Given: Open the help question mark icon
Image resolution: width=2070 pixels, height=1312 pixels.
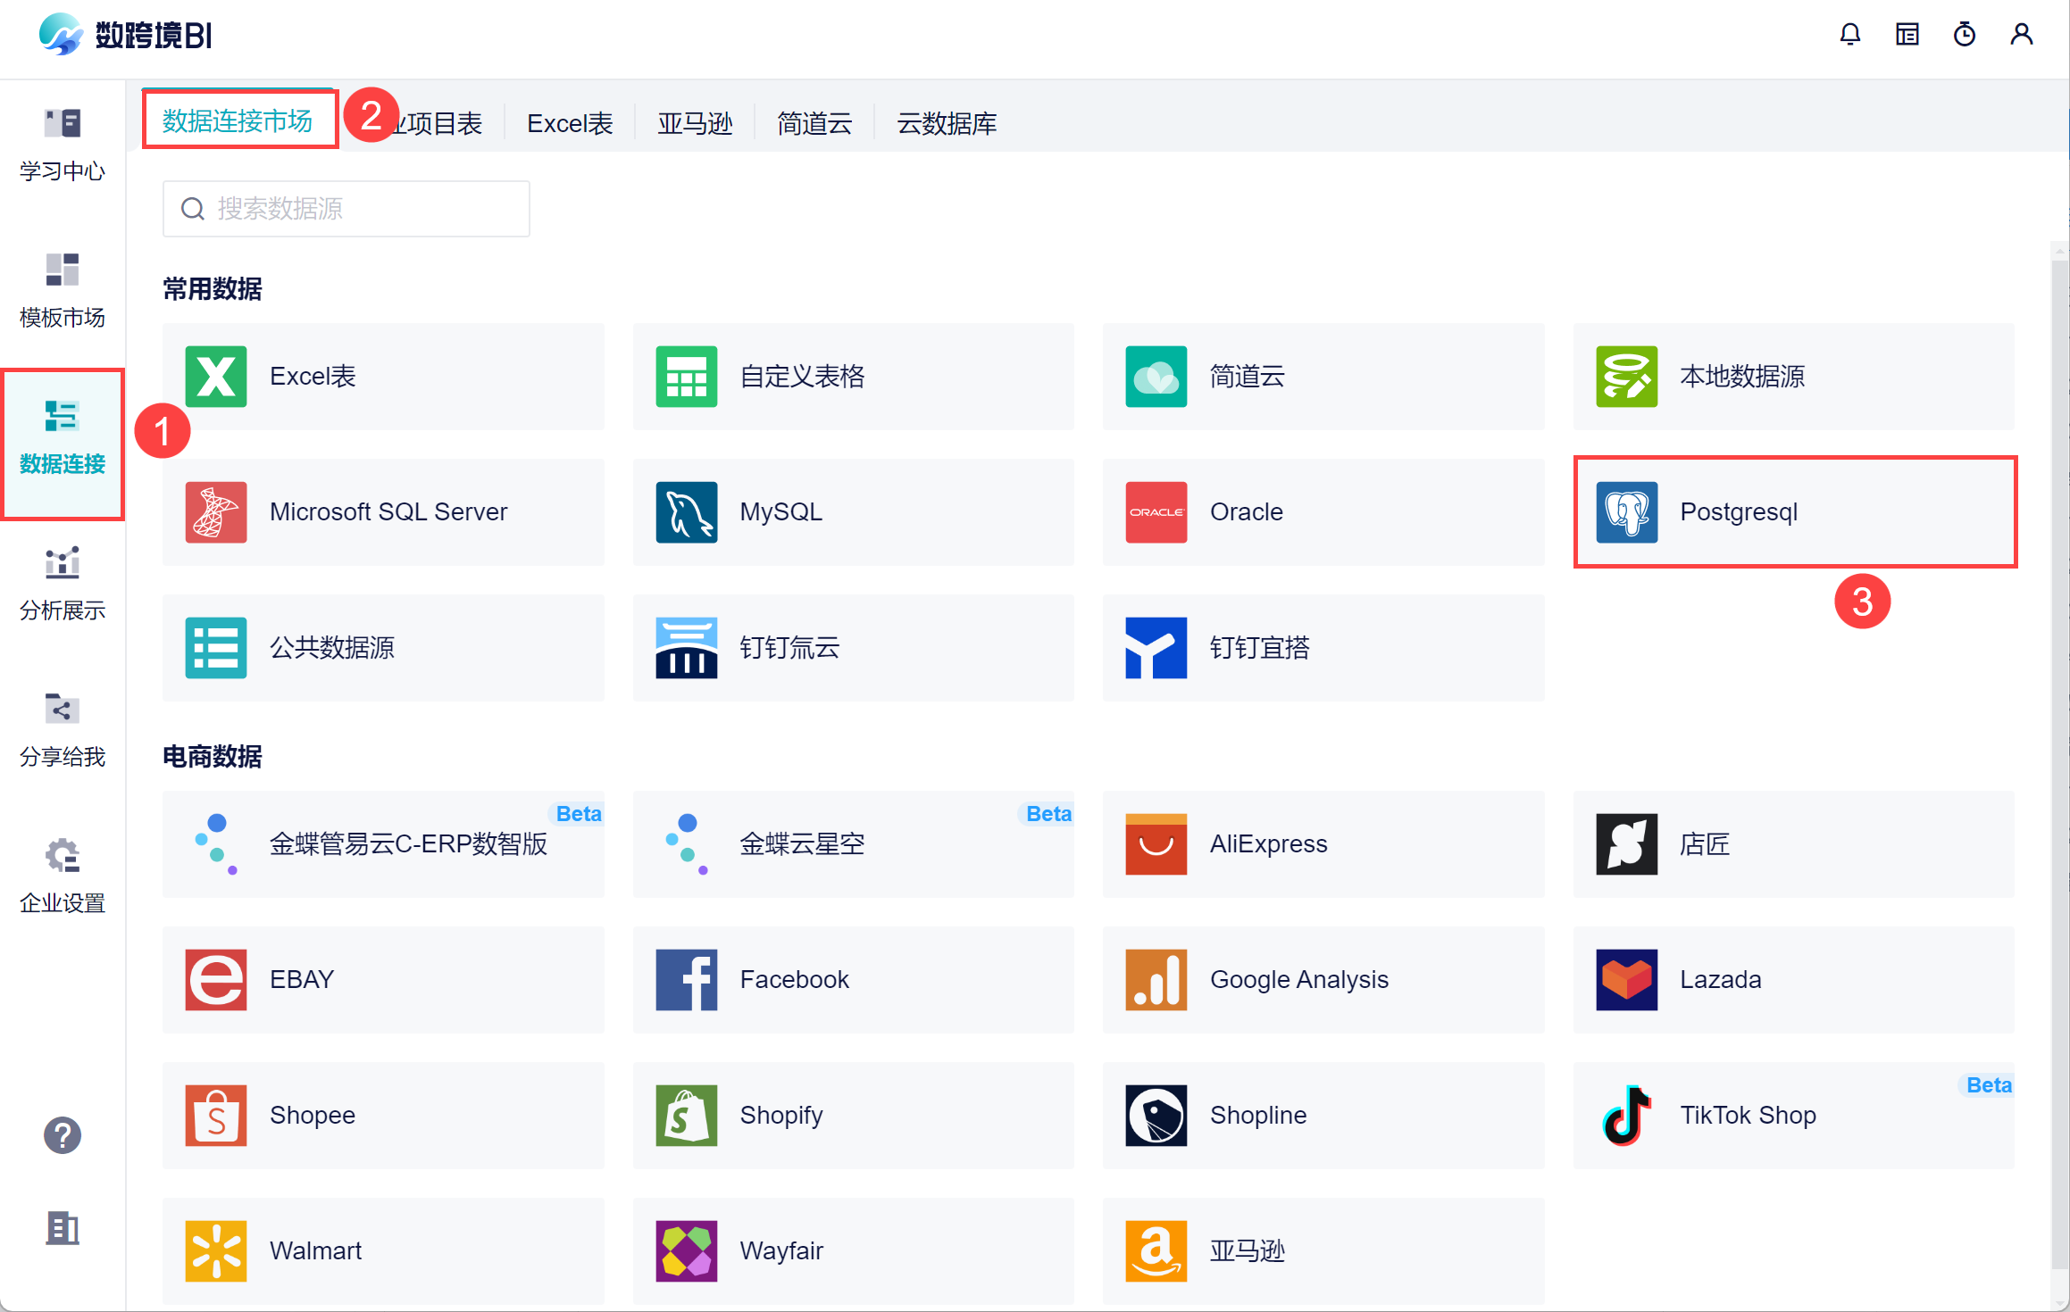Looking at the screenshot, I should 62,1135.
